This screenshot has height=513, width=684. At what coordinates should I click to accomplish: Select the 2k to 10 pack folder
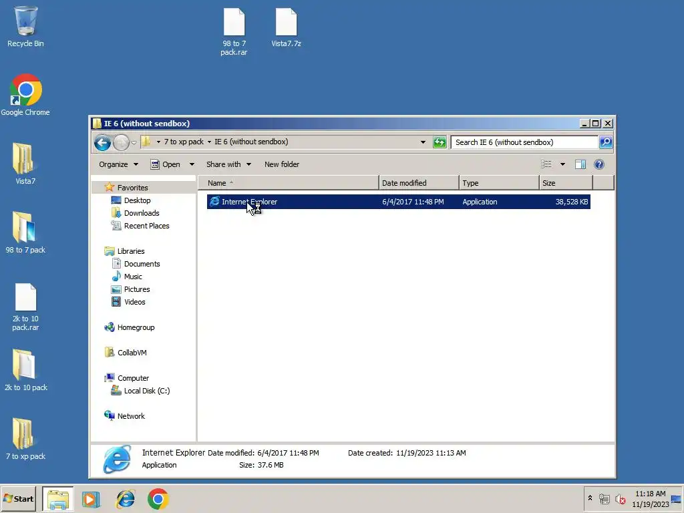point(25,370)
